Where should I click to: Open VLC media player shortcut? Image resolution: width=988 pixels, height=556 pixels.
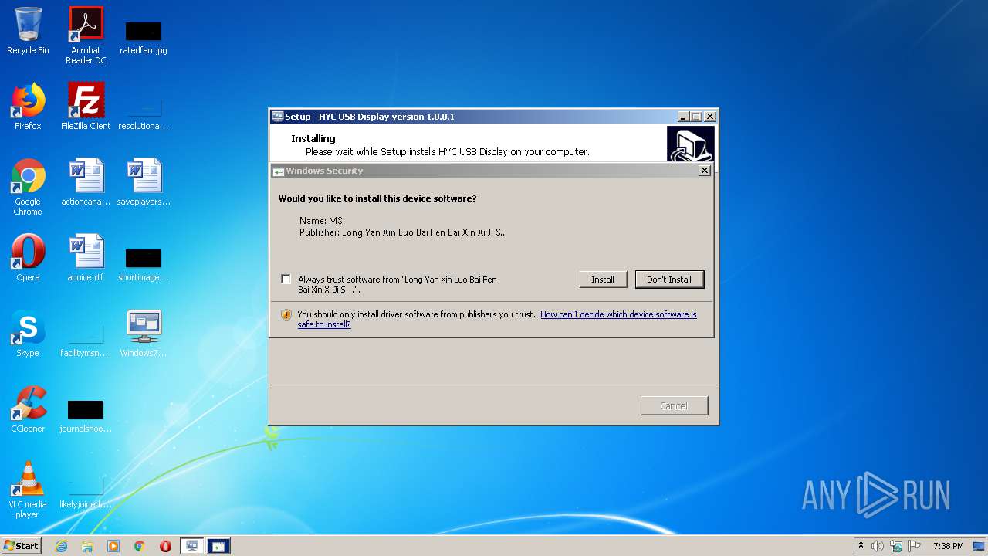(x=28, y=490)
